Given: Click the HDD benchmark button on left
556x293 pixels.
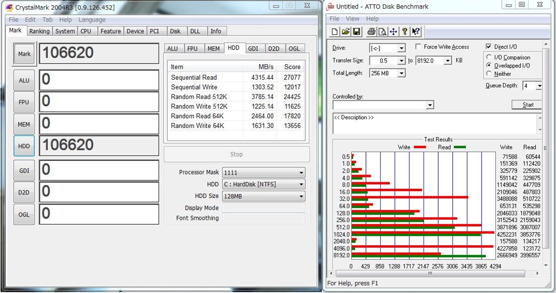Looking at the screenshot, I should pos(24,146).
